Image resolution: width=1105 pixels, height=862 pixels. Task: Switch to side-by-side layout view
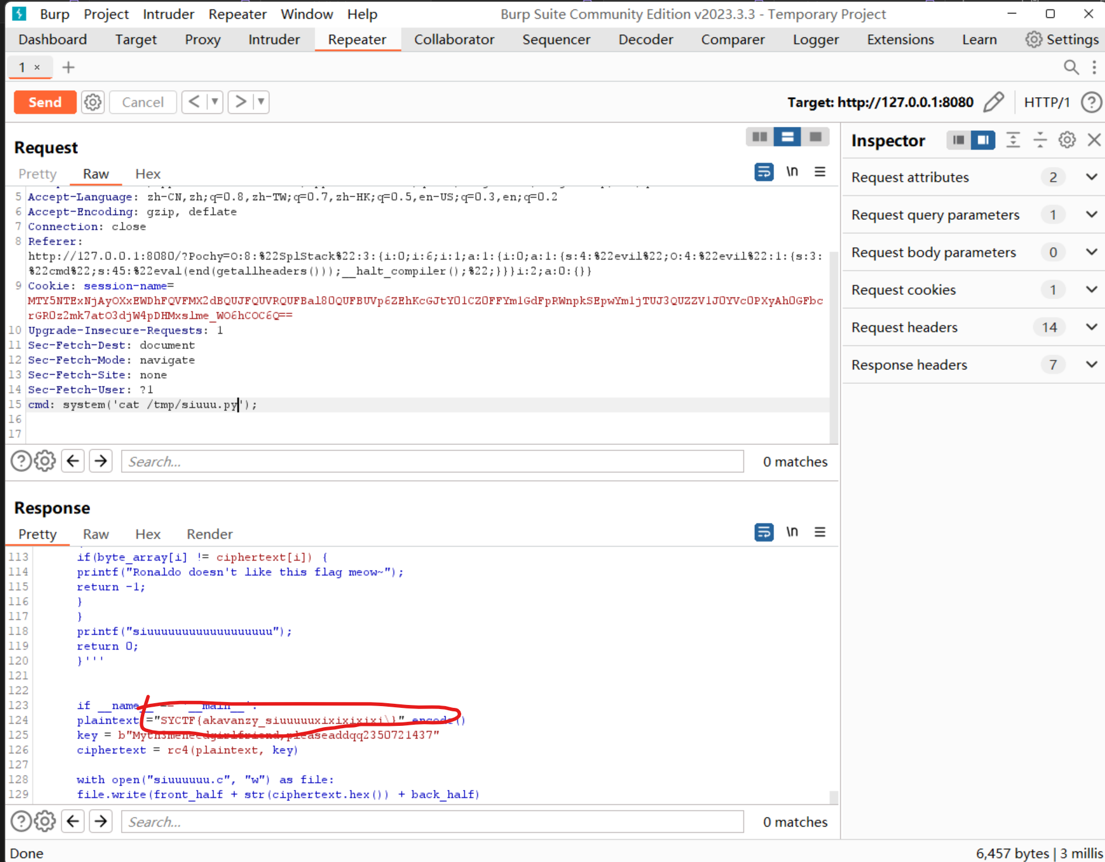(x=760, y=137)
